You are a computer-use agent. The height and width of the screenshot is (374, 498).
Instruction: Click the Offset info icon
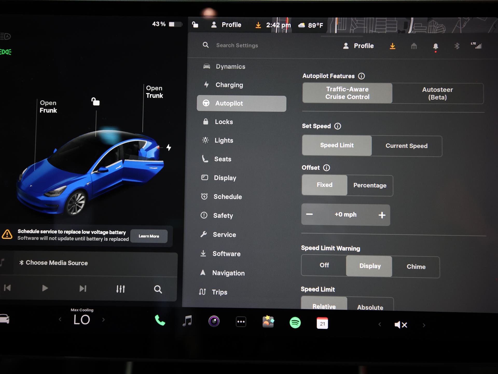[327, 168]
